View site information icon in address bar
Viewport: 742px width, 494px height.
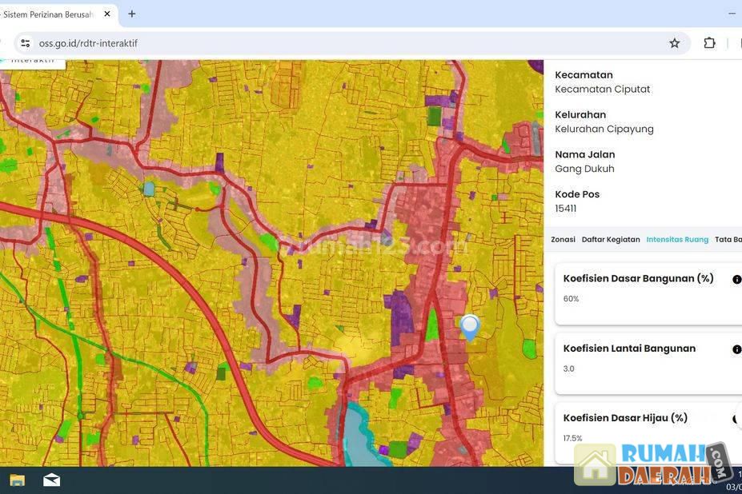[x=25, y=43]
